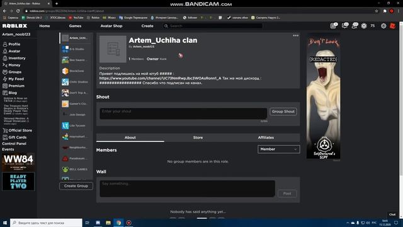Screen dimensions: 403x227
Task: Open browser extensions puzzle icon
Action: [x=385, y=11]
